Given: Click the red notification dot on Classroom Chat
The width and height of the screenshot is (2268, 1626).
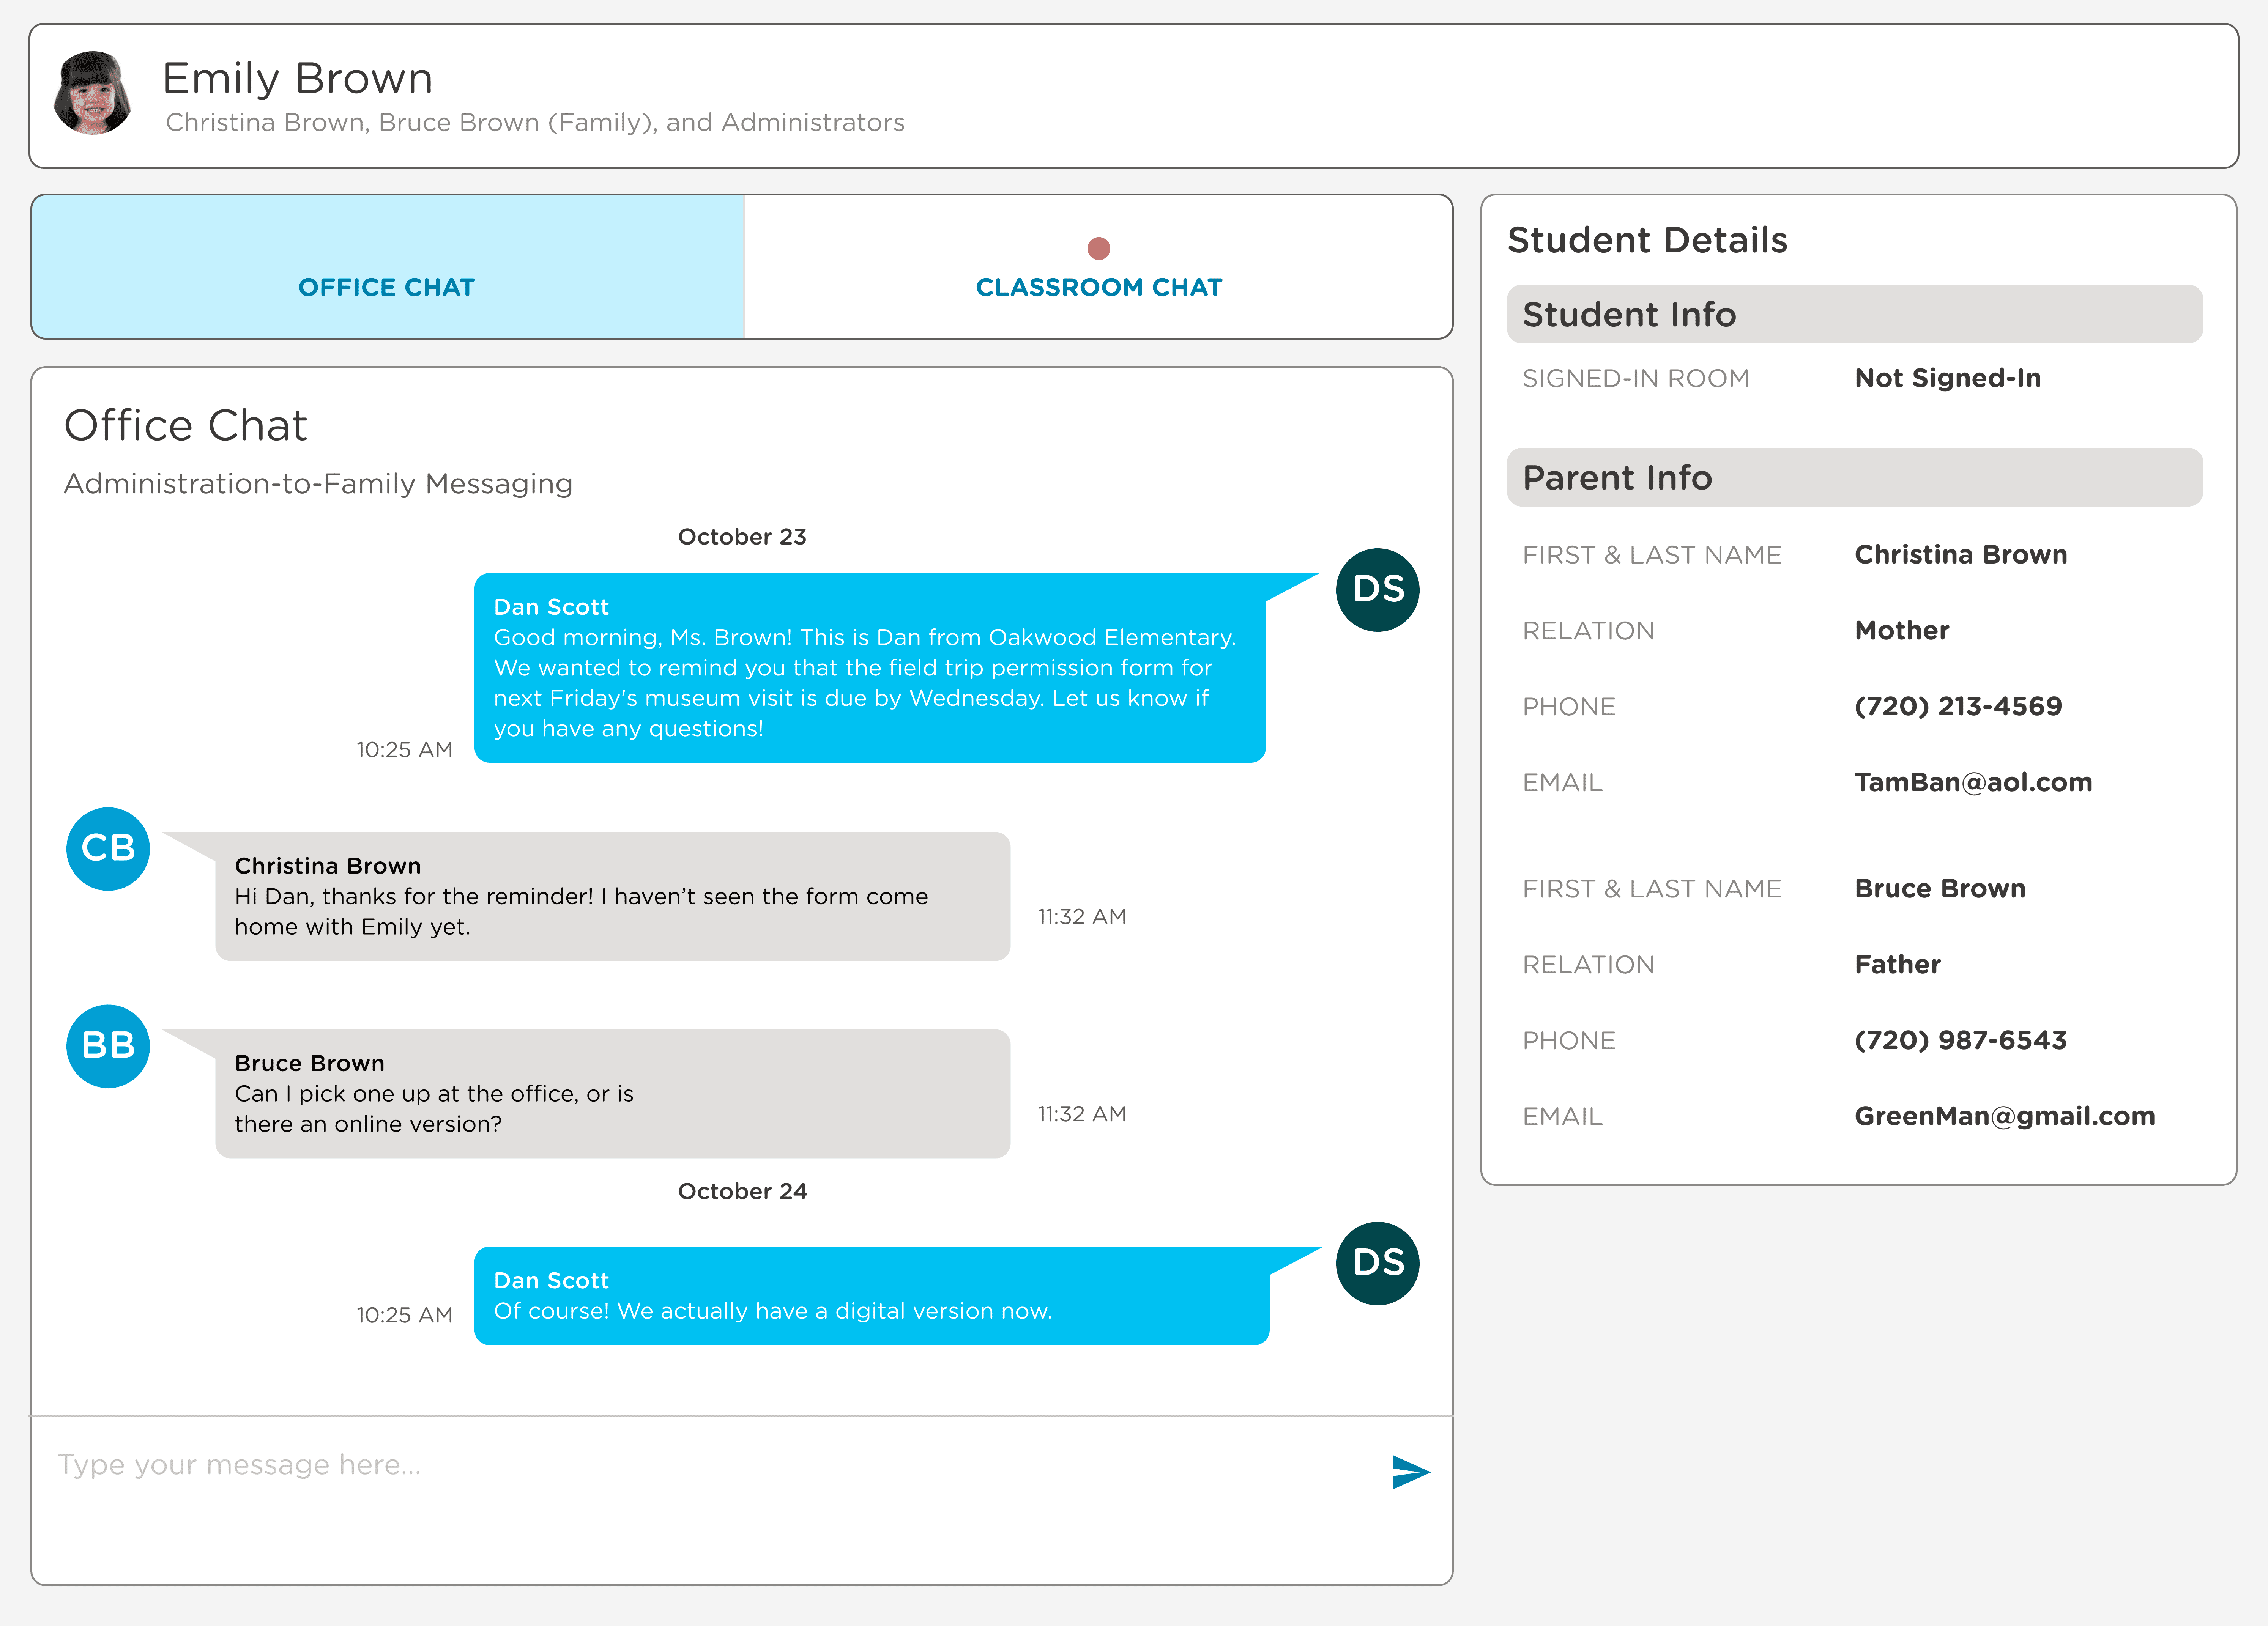Looking at the screenshot, I should (x=1098, y=248).
